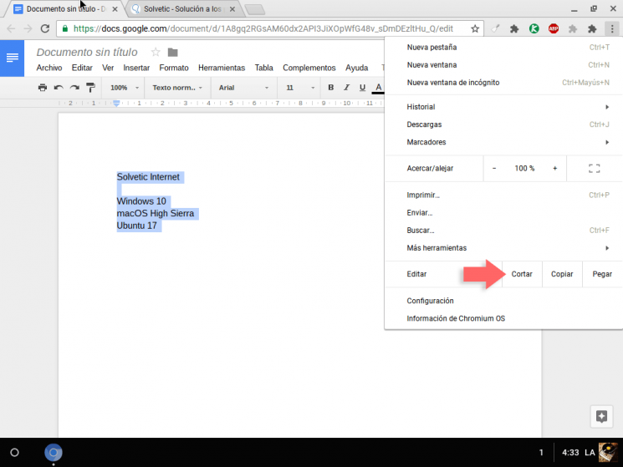Viewport: 623px width, 467px height.
Task: Open the font size 11 dropdown
Action: 300,87
